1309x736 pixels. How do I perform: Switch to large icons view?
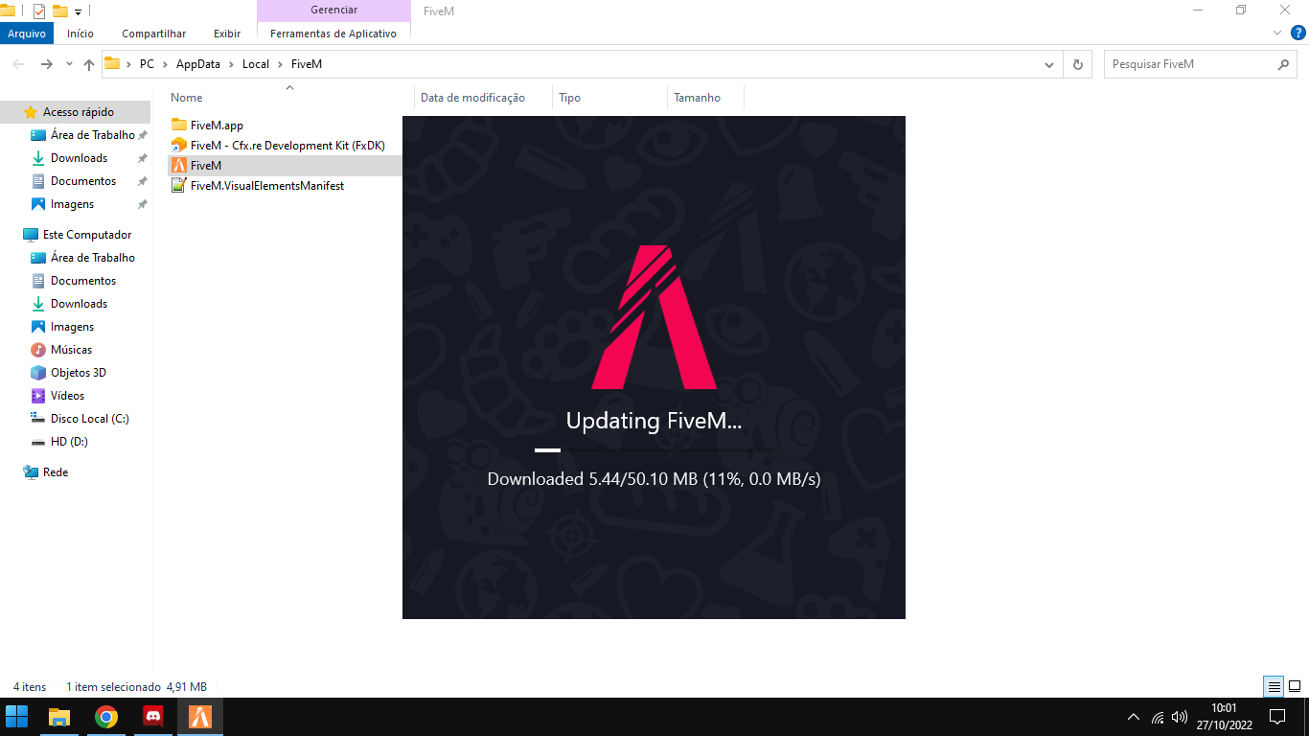point(1295,686)
